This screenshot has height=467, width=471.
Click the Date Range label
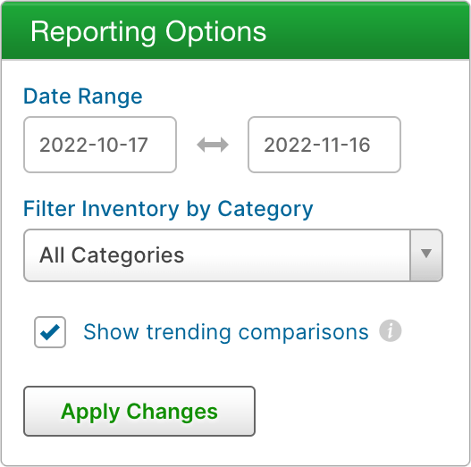83,96
